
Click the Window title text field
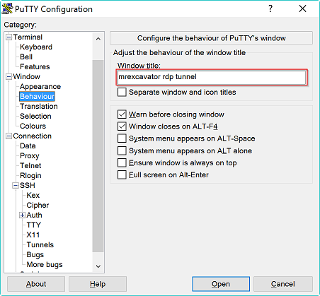pyautogui.click(x=212, y=77)
